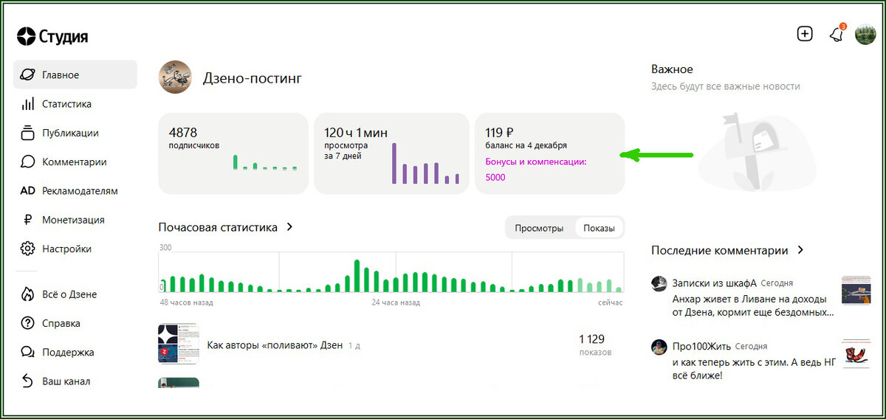Click the Записки из шкафА author name
The image size is (886, 419).
pos(715,283)
